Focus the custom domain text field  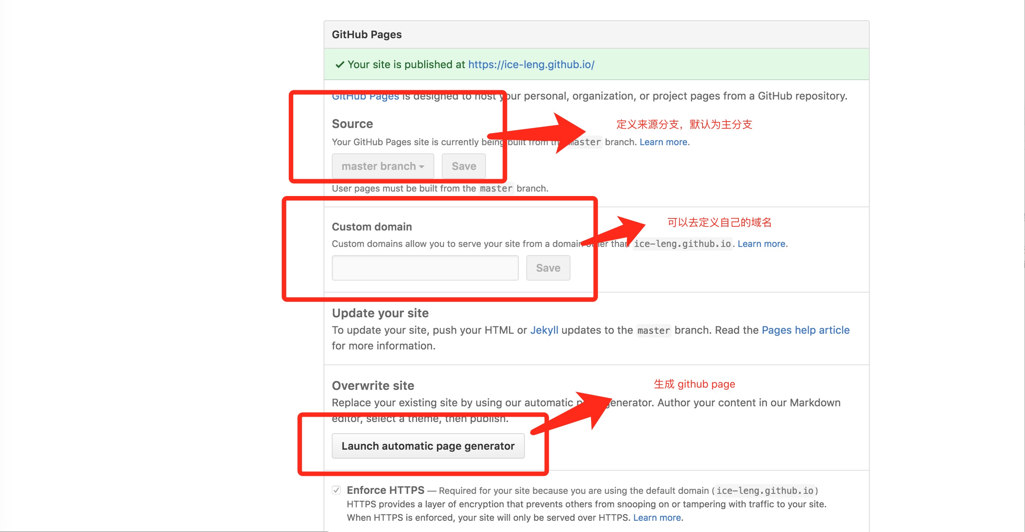[x=425, y=268]
